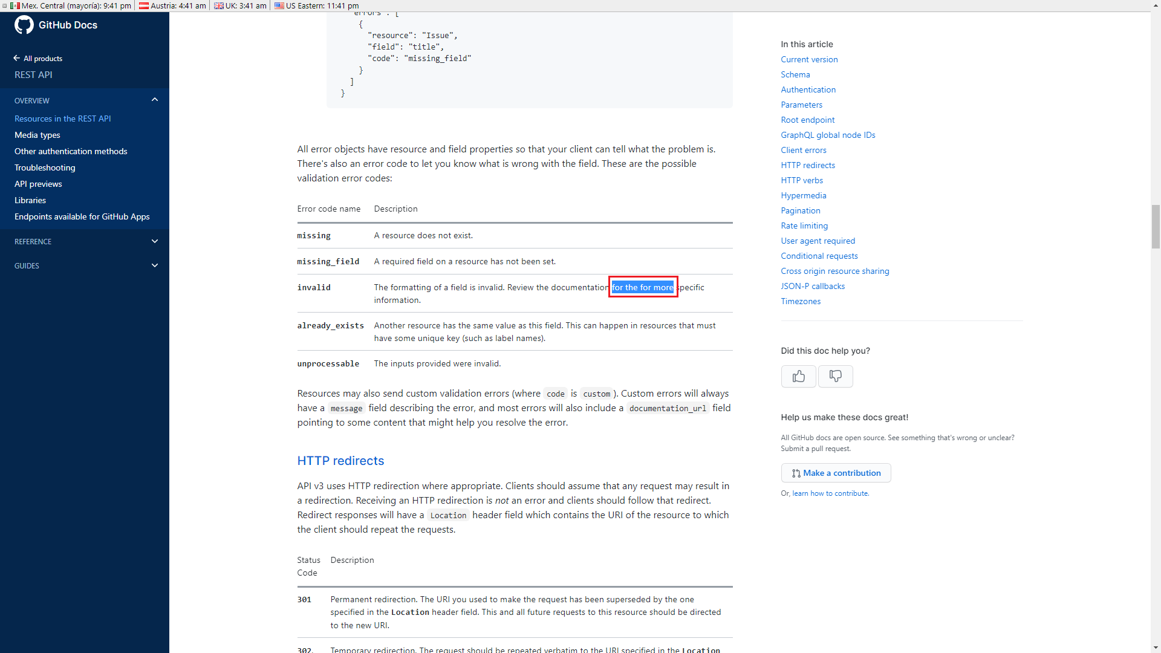Open the learn how to contribute link

(x=830, y=493)
